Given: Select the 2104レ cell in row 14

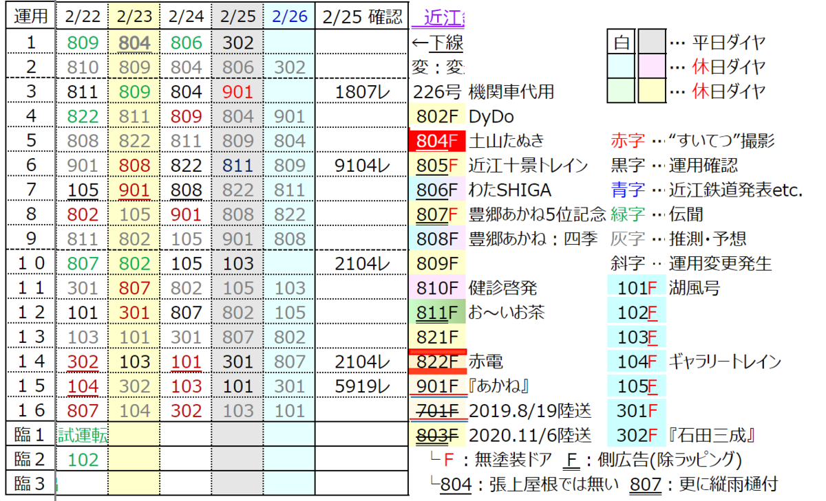Looking at the screenshot, I should point(361,361).
